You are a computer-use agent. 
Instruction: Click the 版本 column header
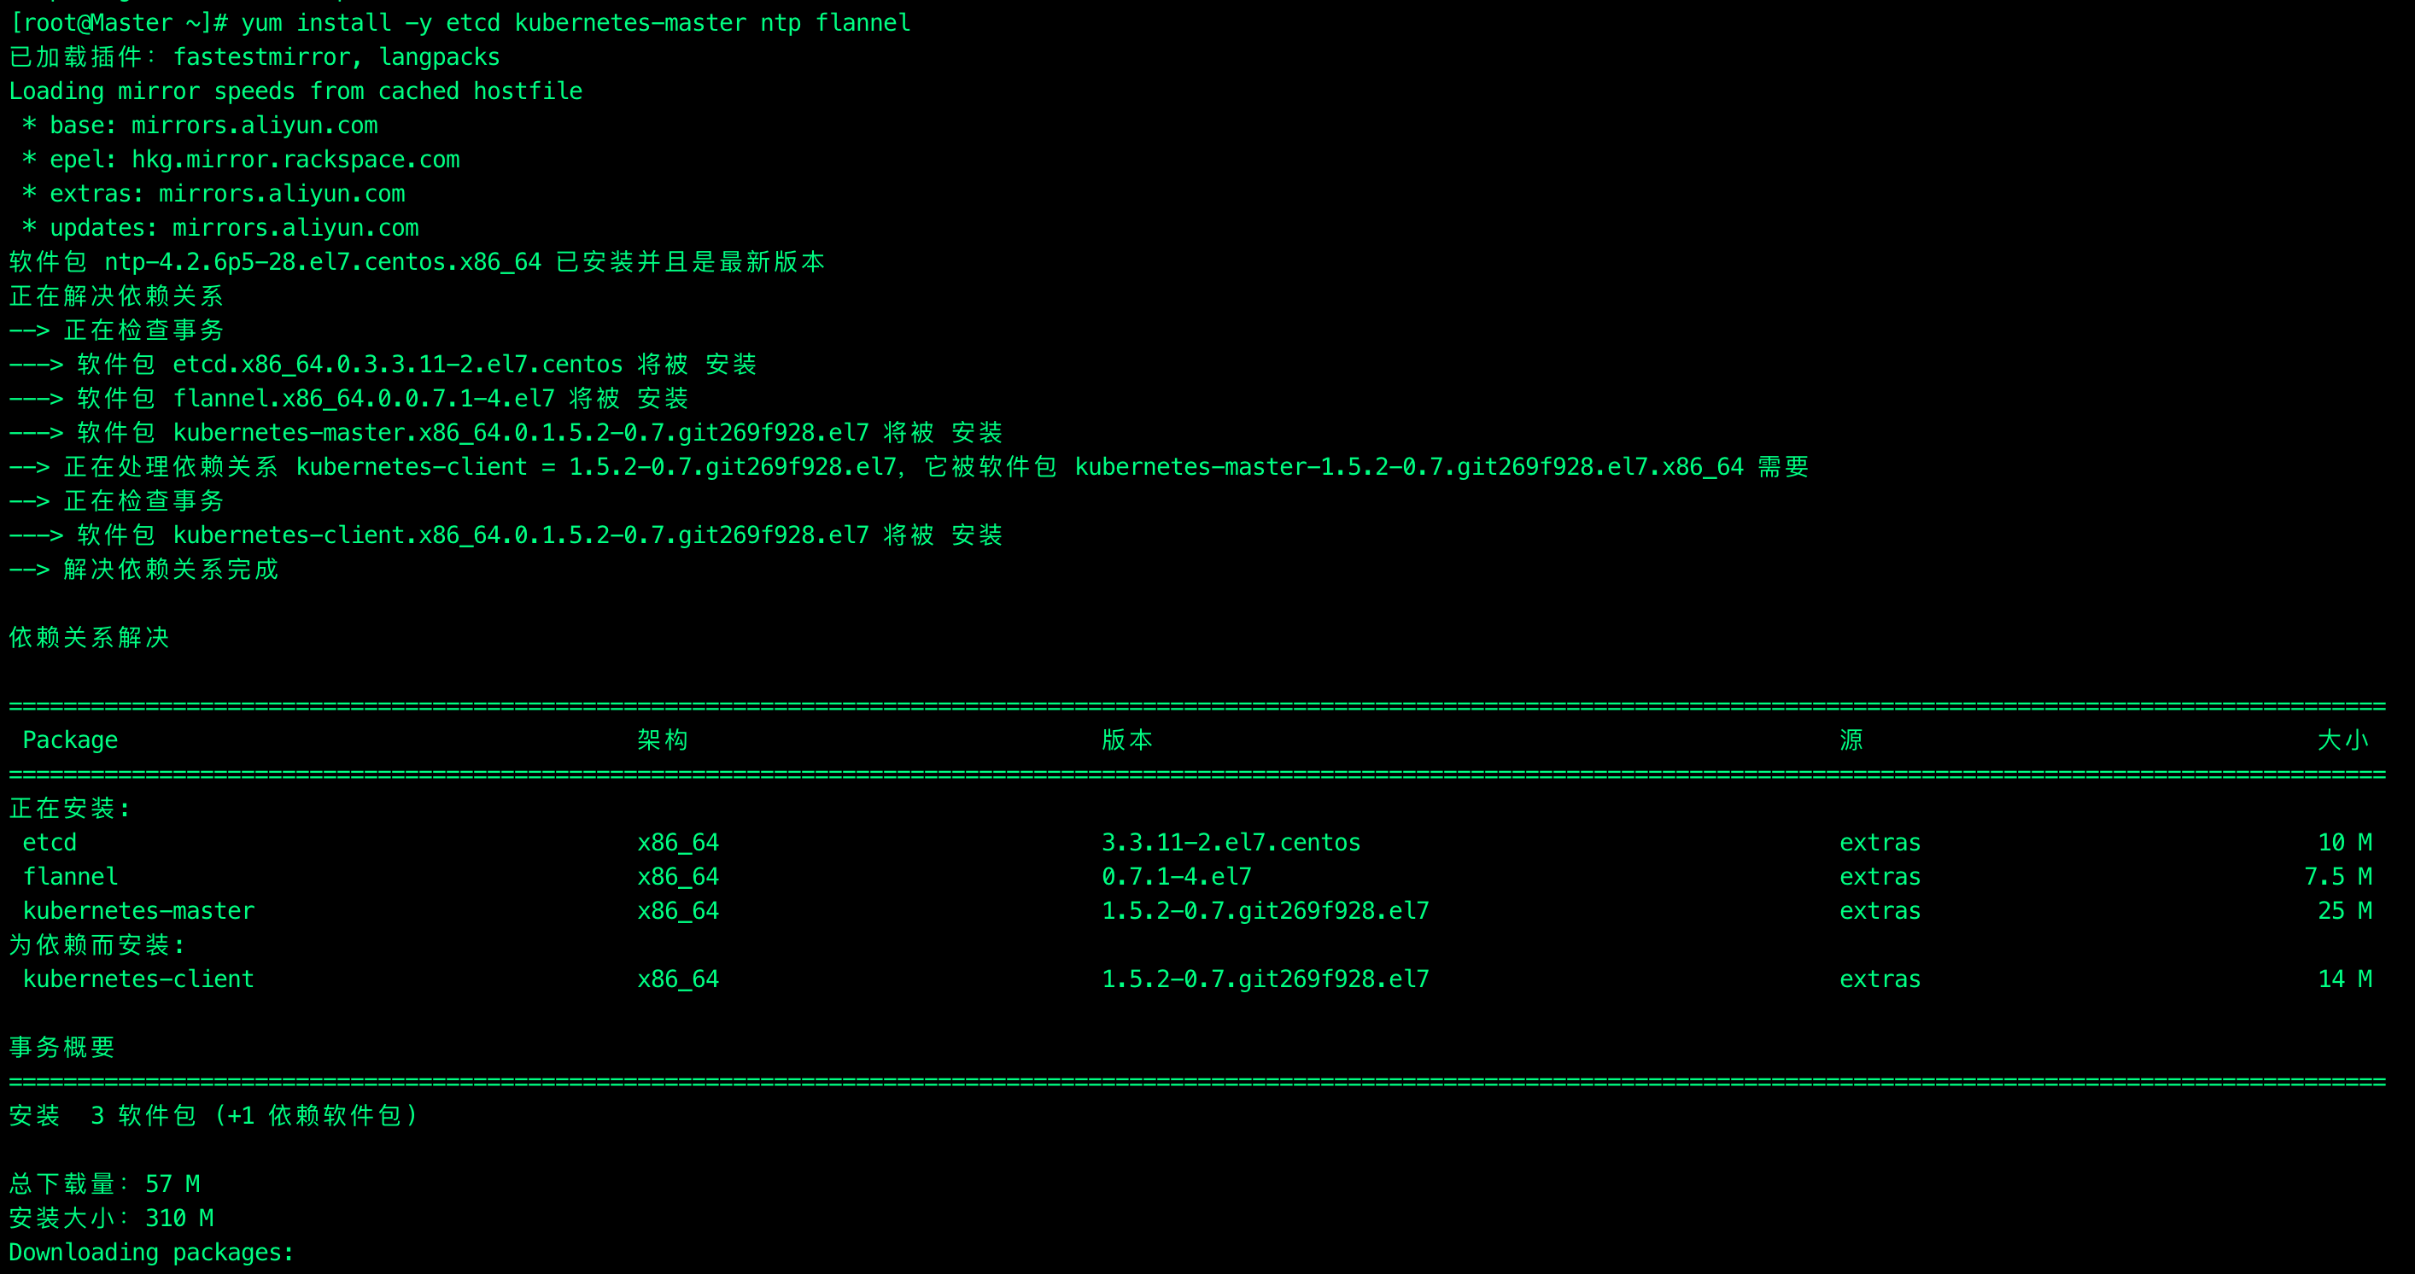(x=1126, y=739)
